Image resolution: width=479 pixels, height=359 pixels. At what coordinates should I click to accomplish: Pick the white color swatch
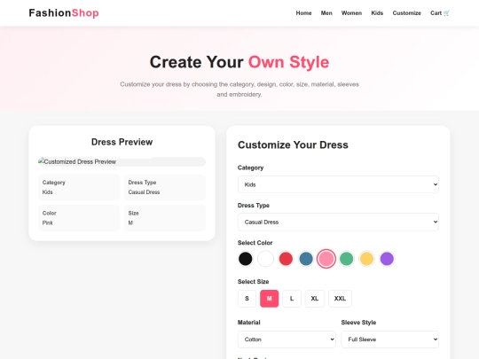pos(265,259)
